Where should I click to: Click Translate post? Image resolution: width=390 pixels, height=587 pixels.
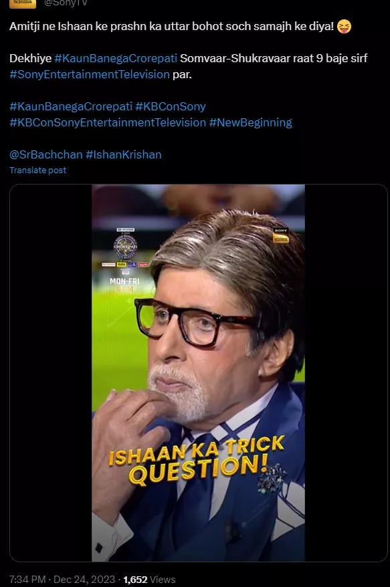38,170
